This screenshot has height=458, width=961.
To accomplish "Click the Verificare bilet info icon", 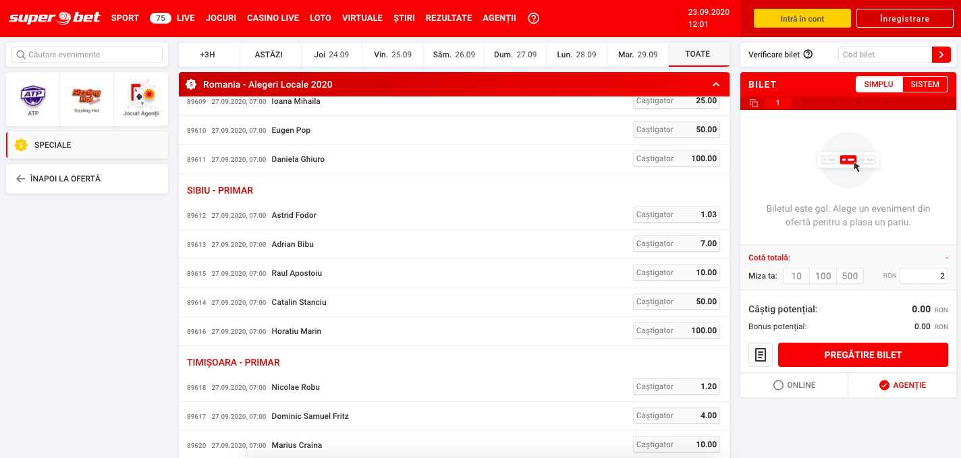I will [x=808, y=55].
